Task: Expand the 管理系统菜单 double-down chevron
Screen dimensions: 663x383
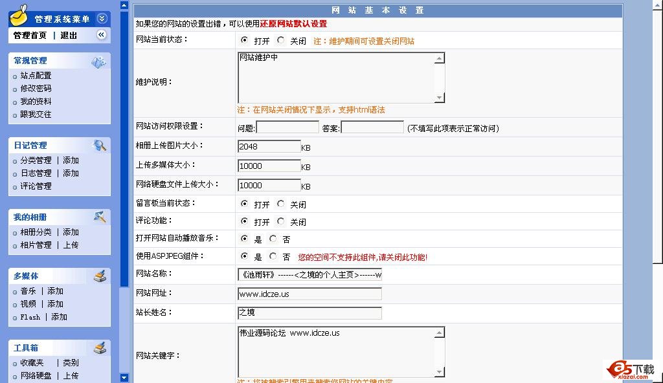Action: (102, 19)
